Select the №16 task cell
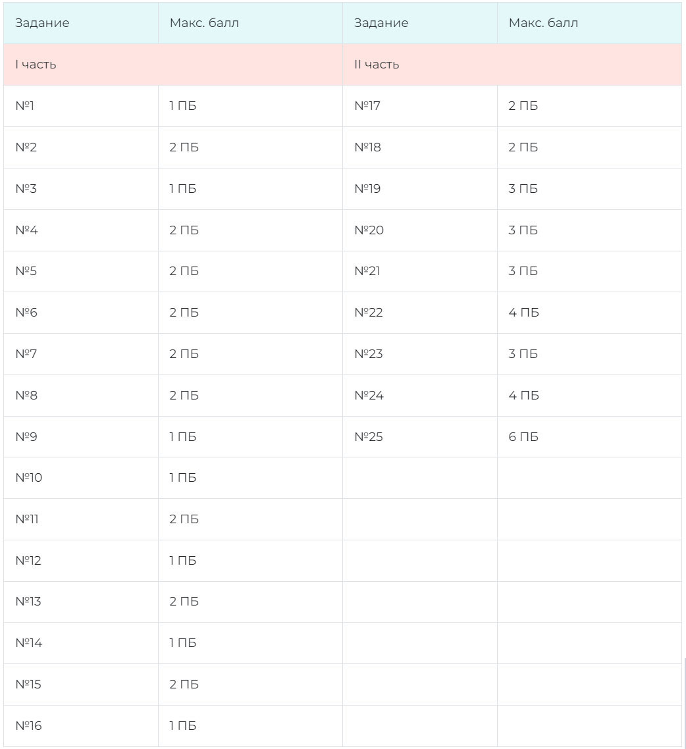Screen dimensions: 686x749 tap(28, 726)
